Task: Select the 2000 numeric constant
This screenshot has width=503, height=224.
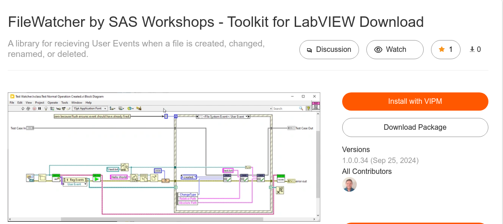Action: pos(158,171)
